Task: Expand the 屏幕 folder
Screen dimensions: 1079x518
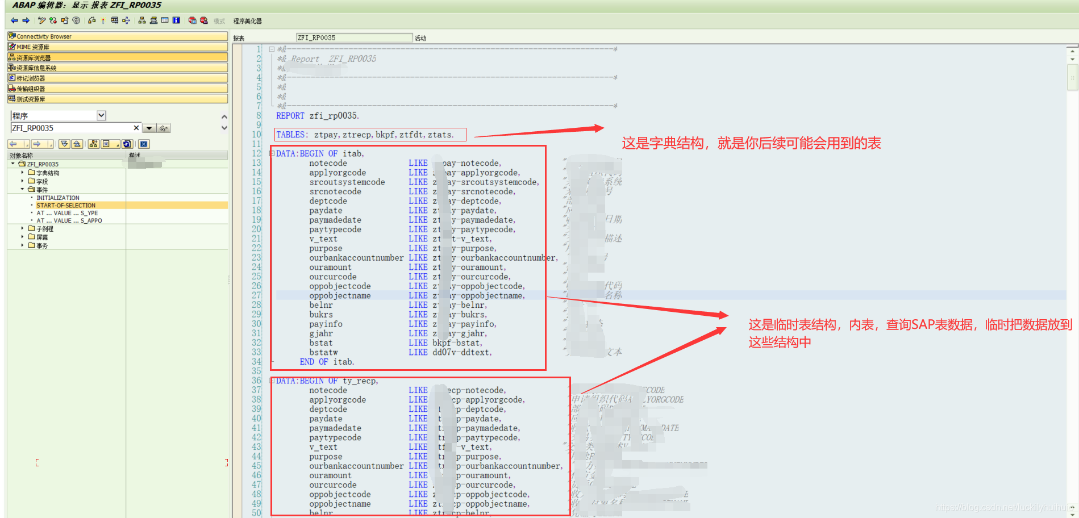Action: point(23,237)
